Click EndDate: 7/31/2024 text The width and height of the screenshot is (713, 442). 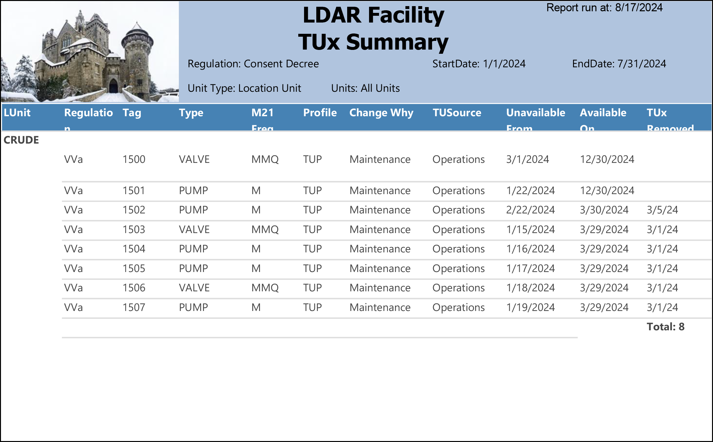point(619,64)
